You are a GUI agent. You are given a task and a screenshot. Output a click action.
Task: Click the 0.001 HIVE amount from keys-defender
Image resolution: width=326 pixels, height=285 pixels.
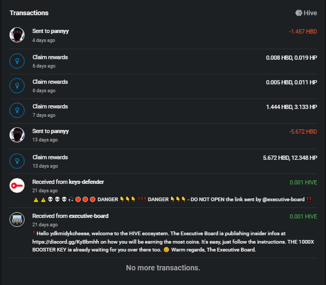click(x=303, y=182)
